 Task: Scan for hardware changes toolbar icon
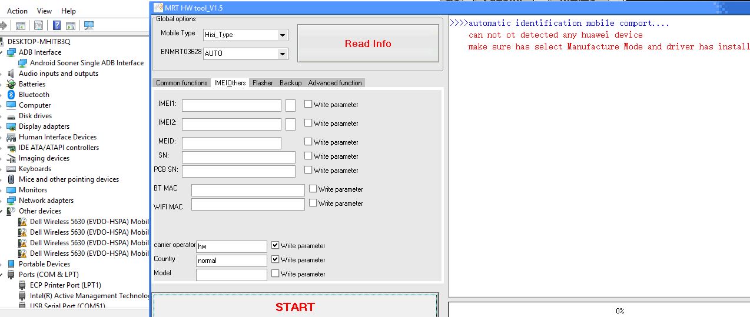tap(89, 26)
